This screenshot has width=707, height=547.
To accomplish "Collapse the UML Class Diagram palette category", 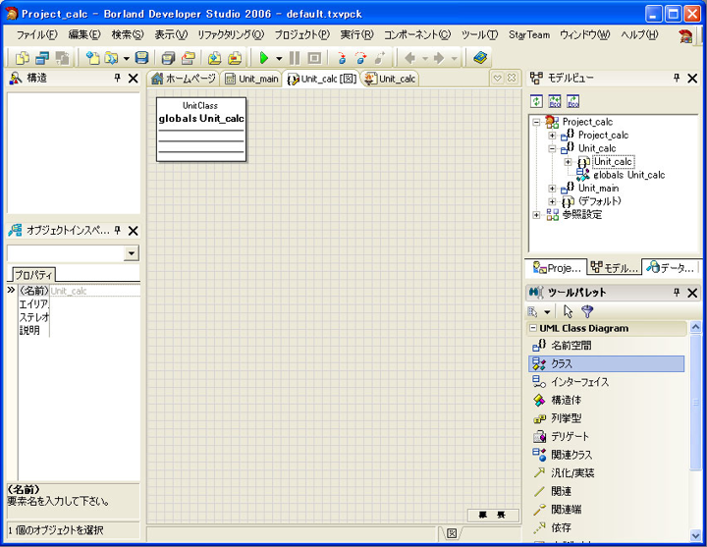I will pos(533,328).
